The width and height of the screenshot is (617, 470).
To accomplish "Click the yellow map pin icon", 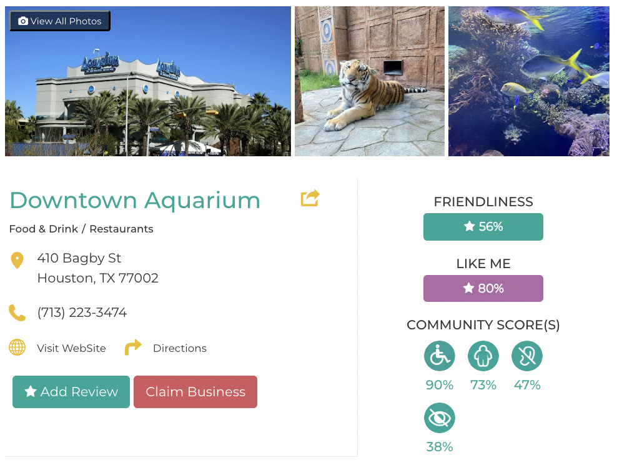I will (x=17, y=260).
